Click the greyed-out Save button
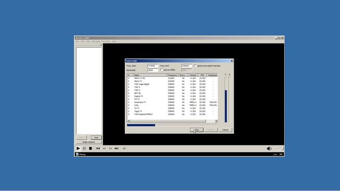Image resolution: width=340 pixels, height=191 pixels. 211,129
